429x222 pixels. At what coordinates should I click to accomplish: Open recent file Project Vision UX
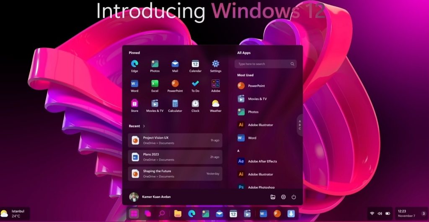pos(175,140)
